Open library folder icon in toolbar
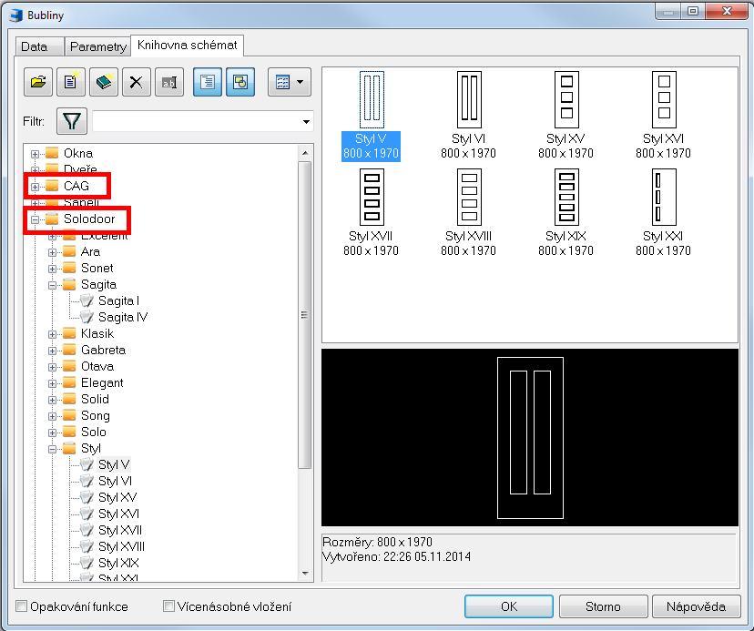The height and width of the screenshot is (631, 754). [38, 82]
